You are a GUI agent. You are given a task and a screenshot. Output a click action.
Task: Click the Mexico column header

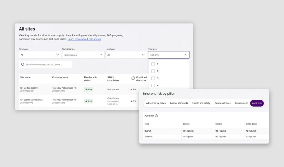[x=219, y=124]
